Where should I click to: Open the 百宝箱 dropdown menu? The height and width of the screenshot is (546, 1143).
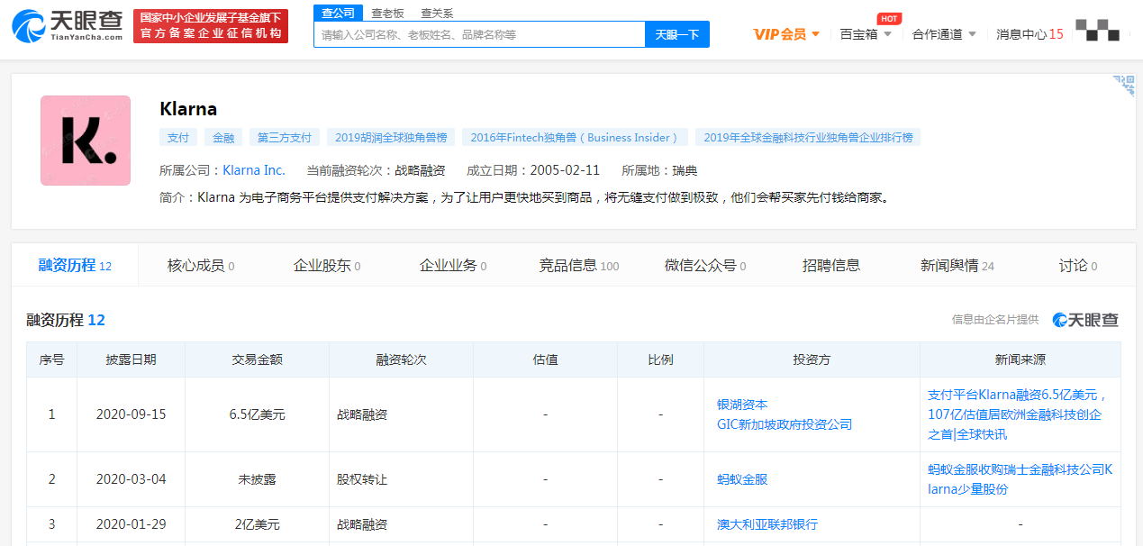click(866, 34)
